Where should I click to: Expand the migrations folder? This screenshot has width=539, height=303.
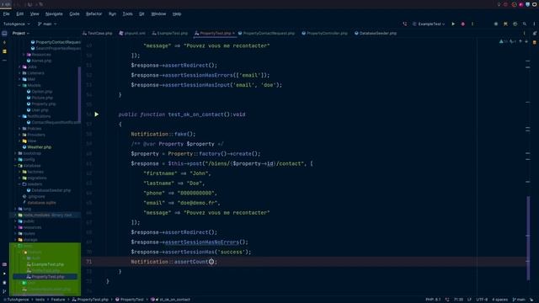point(20,178)
